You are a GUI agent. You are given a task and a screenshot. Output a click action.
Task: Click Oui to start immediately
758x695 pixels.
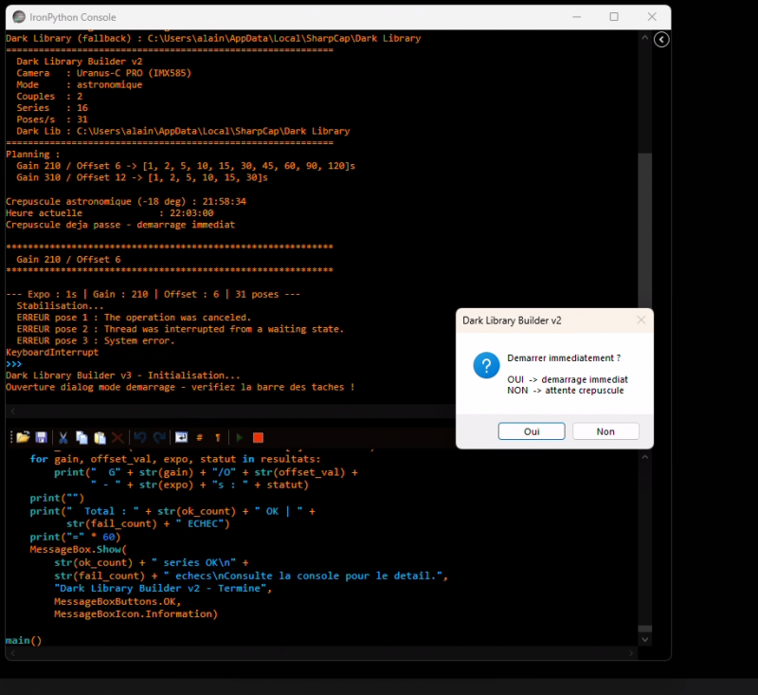point(532,431)
